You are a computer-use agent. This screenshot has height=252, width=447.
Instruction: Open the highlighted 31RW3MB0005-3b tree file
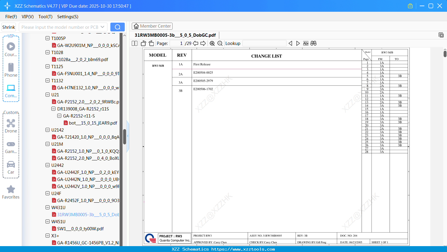(x=88, y=214)
